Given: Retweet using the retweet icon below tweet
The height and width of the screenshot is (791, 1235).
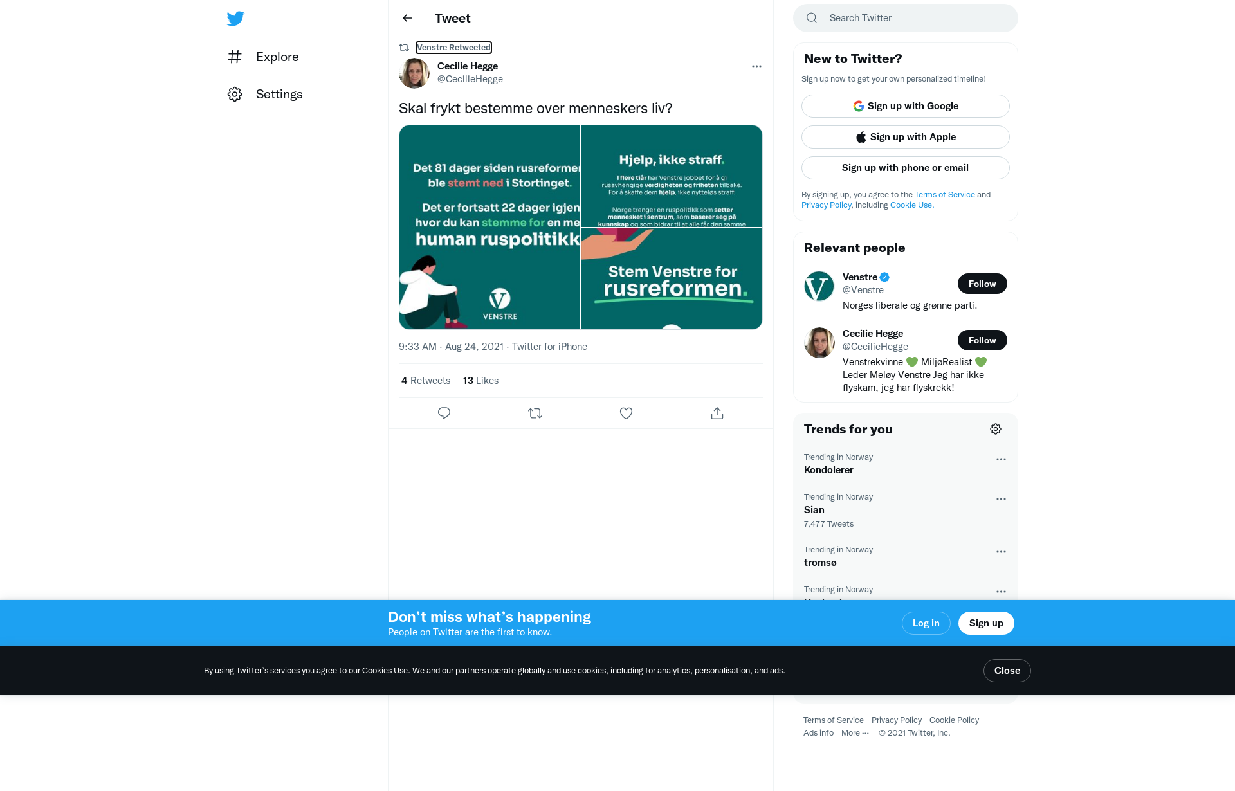Looking at the screenshot, I should (x=535, y=414).
